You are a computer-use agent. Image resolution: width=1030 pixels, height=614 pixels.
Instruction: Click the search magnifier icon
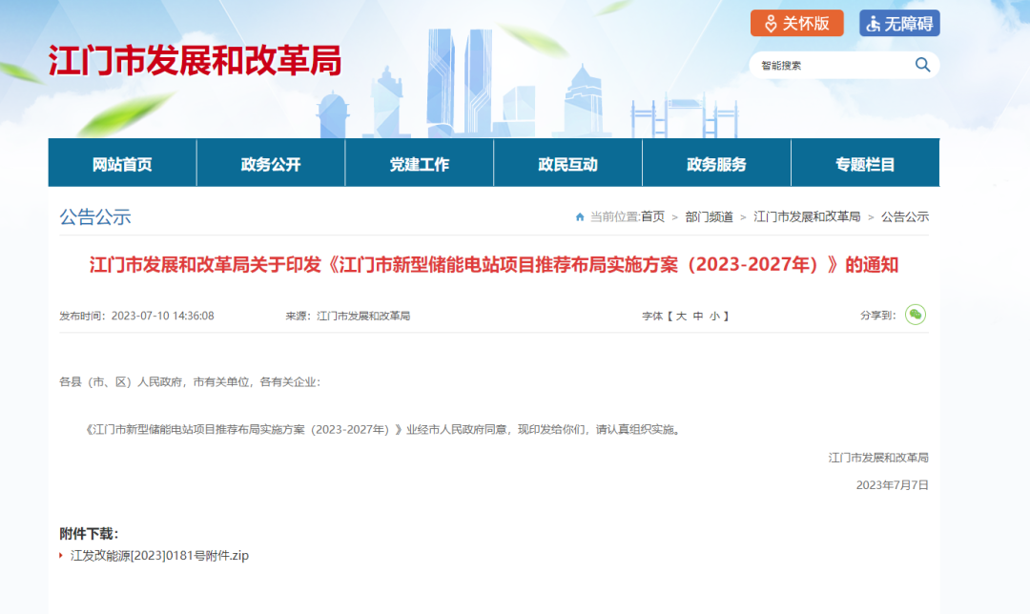click(x=922, y=65)
